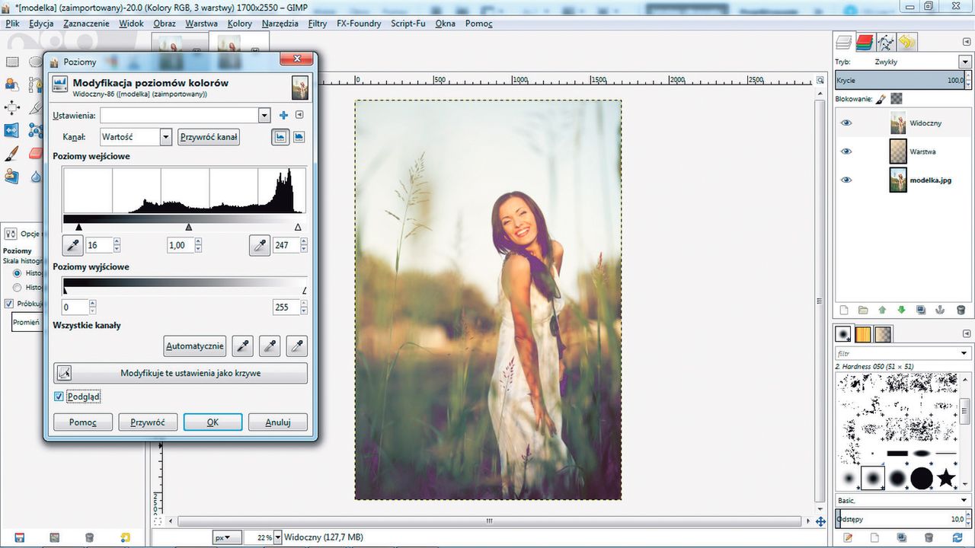Select the Foreground Select tool
Image resolution: width=975 pixels, height=548 pixels.
pos(12,84)
